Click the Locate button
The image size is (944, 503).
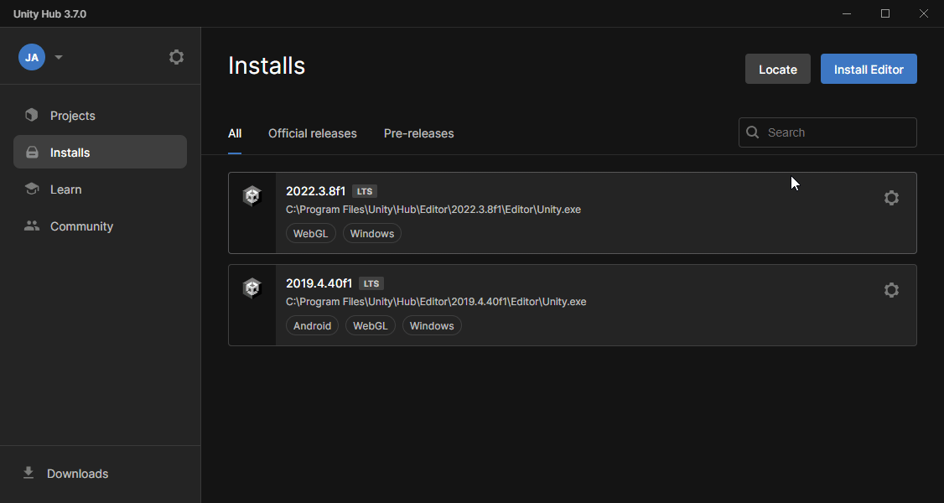pos(777,69)
